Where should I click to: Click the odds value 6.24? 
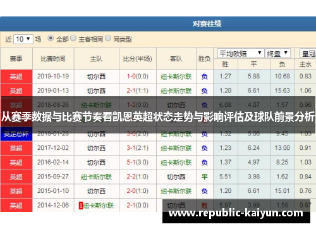(x=254, y=148)
